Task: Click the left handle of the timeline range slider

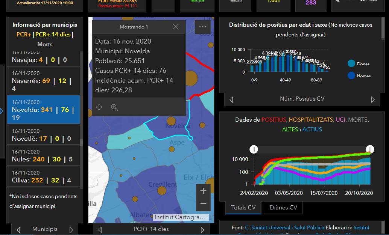Action: click(254, 149)
